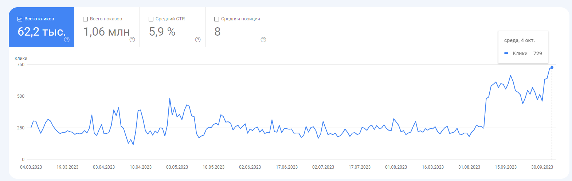The height and width of the screenshot is (181, 572).
Task: Click the average position value 8
Action: 218,32
